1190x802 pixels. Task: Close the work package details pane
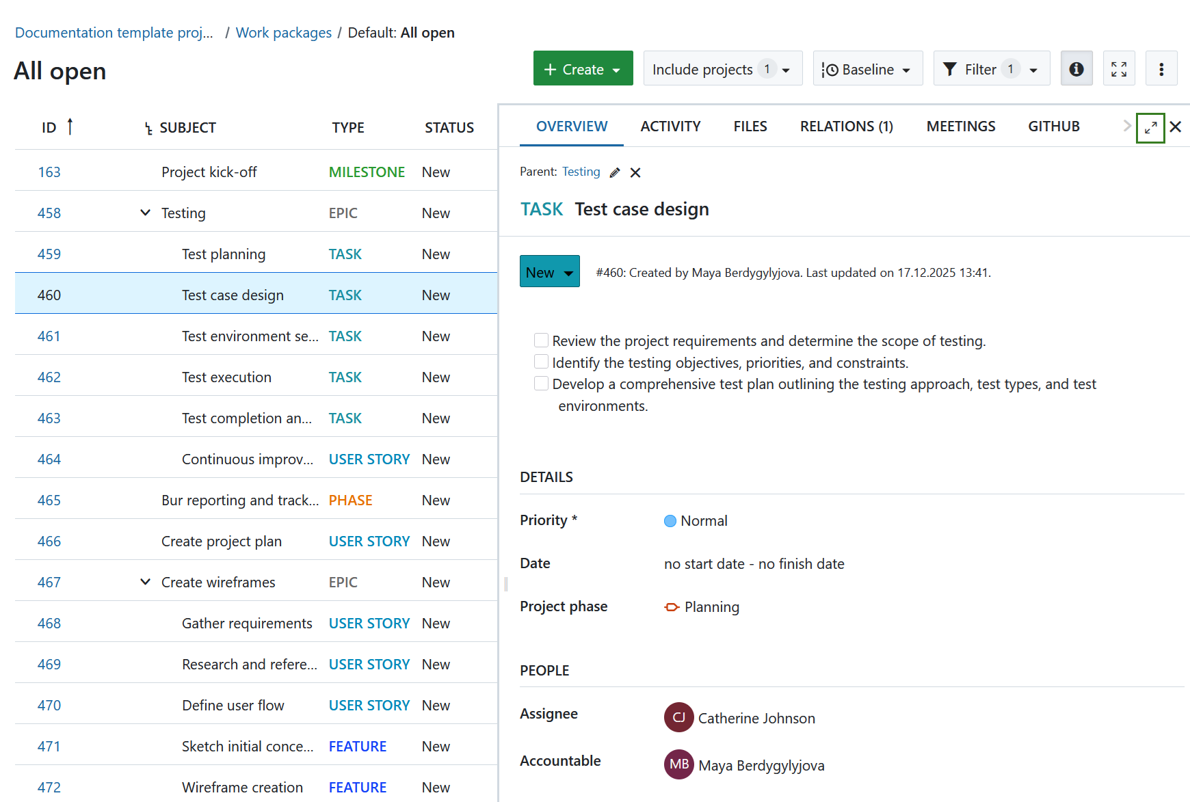[x=1175, y=127]
